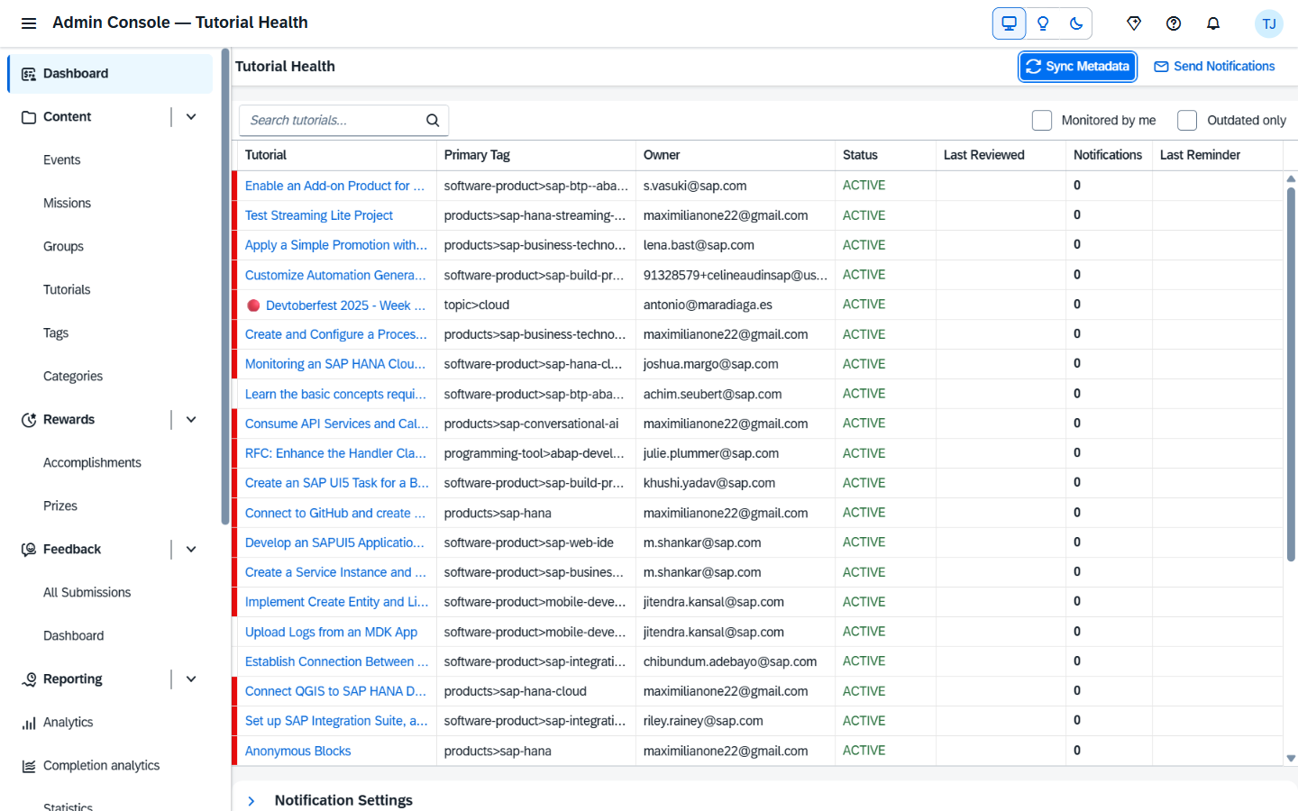
Task: Open Connect QGIS to SAP HANA tutorial
Action: (335, 691)
